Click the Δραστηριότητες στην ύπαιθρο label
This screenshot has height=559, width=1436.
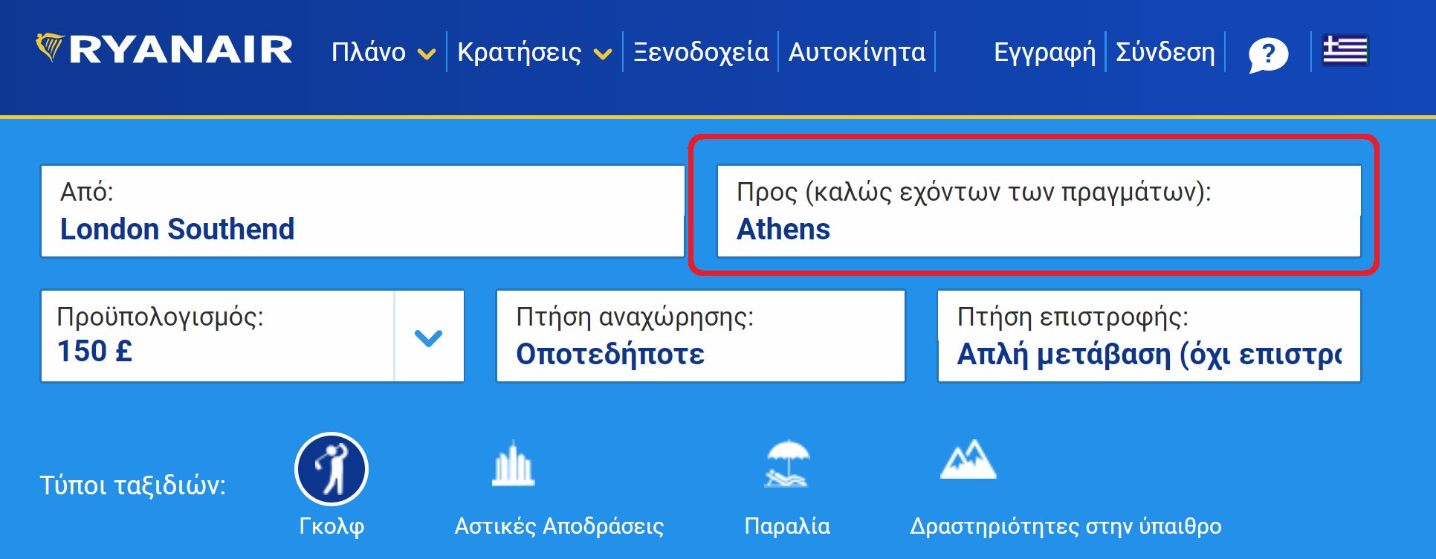click(x=1066, y=526)
